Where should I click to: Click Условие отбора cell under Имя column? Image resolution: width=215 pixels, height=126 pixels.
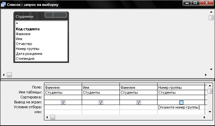pos(101,107)
